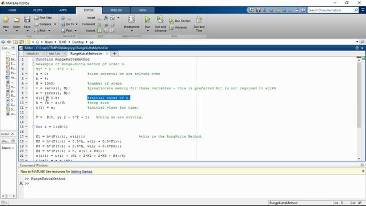
Task: Click the Search Documentation magnifier icon
Action: [x=356, y=10]
